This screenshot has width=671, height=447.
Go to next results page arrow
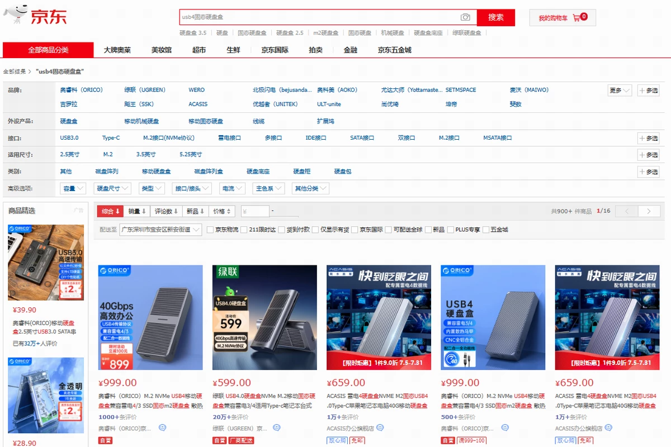(x=649, y=211)
